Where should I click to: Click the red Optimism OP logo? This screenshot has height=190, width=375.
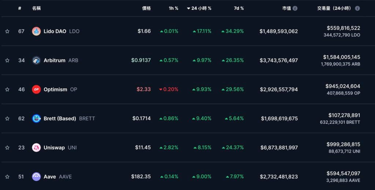pyautogui.click(x=36, y=90)
